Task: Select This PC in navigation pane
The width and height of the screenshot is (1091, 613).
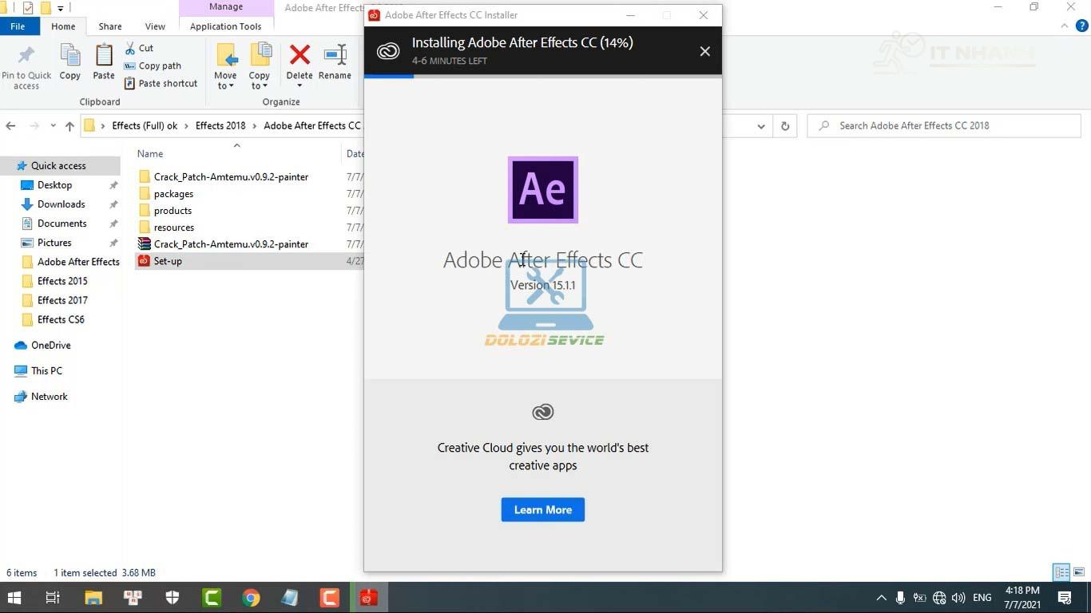Action: coord(46,370)
